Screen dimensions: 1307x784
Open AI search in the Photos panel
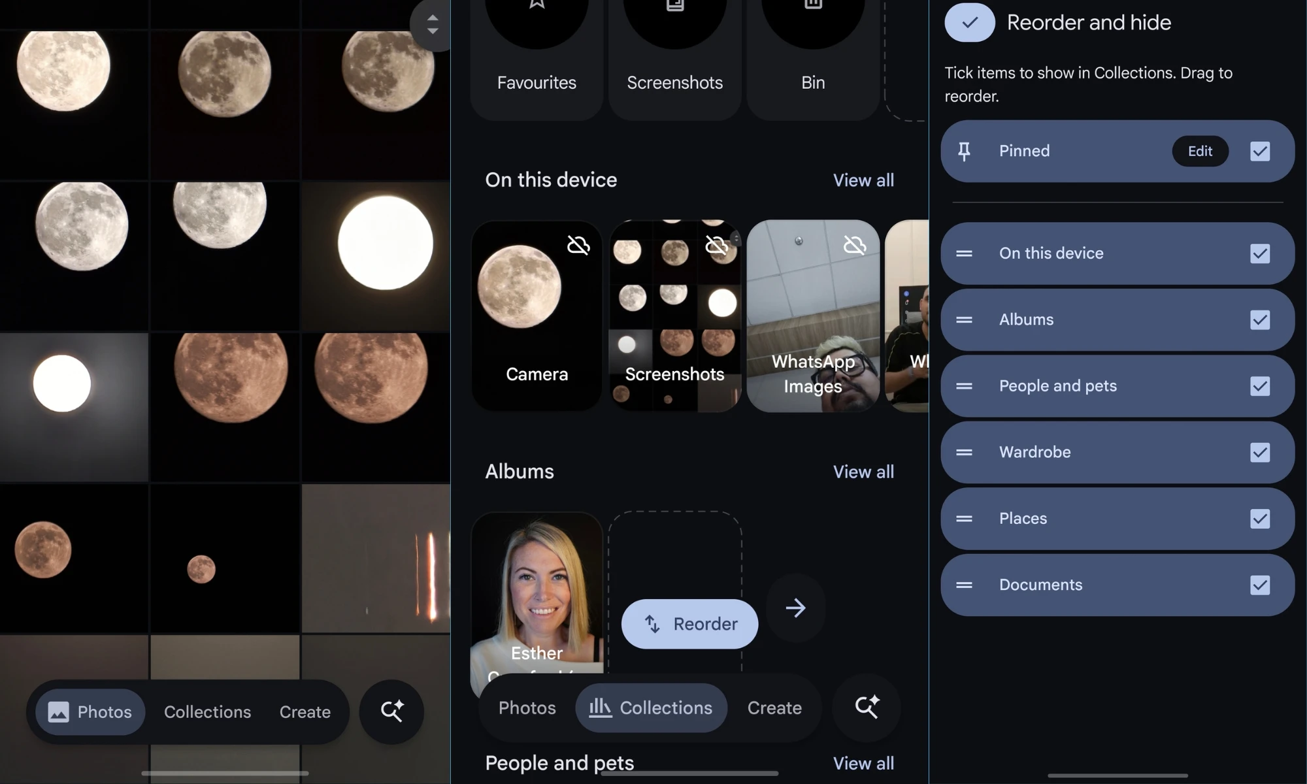(392, 711)
